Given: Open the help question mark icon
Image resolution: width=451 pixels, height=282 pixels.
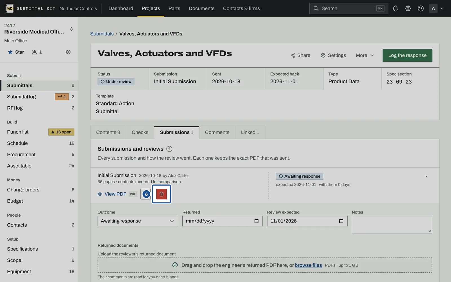Looking at the screenshot, I should coord(421,8).
